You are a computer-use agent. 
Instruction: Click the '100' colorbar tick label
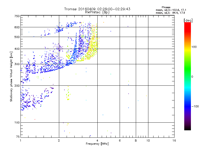[x=194, y=47]
